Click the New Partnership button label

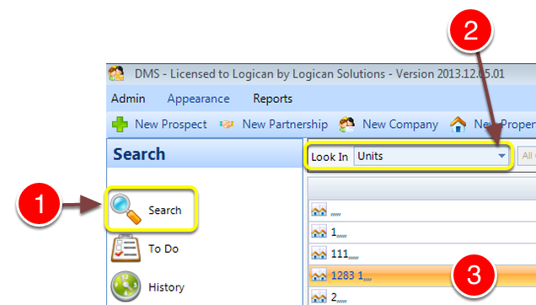coord(285,124)
